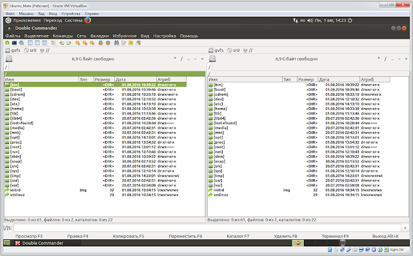
Task: Select the sr0 drive in the left panel
Action: point(30,50)
